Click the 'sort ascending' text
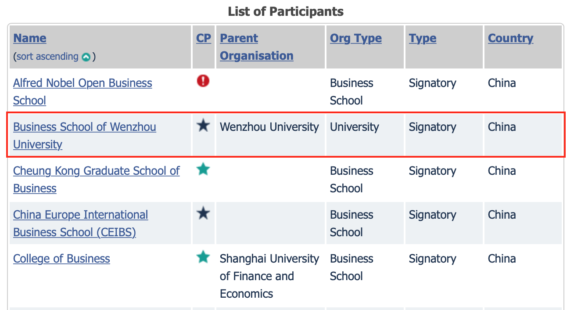This screenshot has width=574, height=310. (47, 57)
